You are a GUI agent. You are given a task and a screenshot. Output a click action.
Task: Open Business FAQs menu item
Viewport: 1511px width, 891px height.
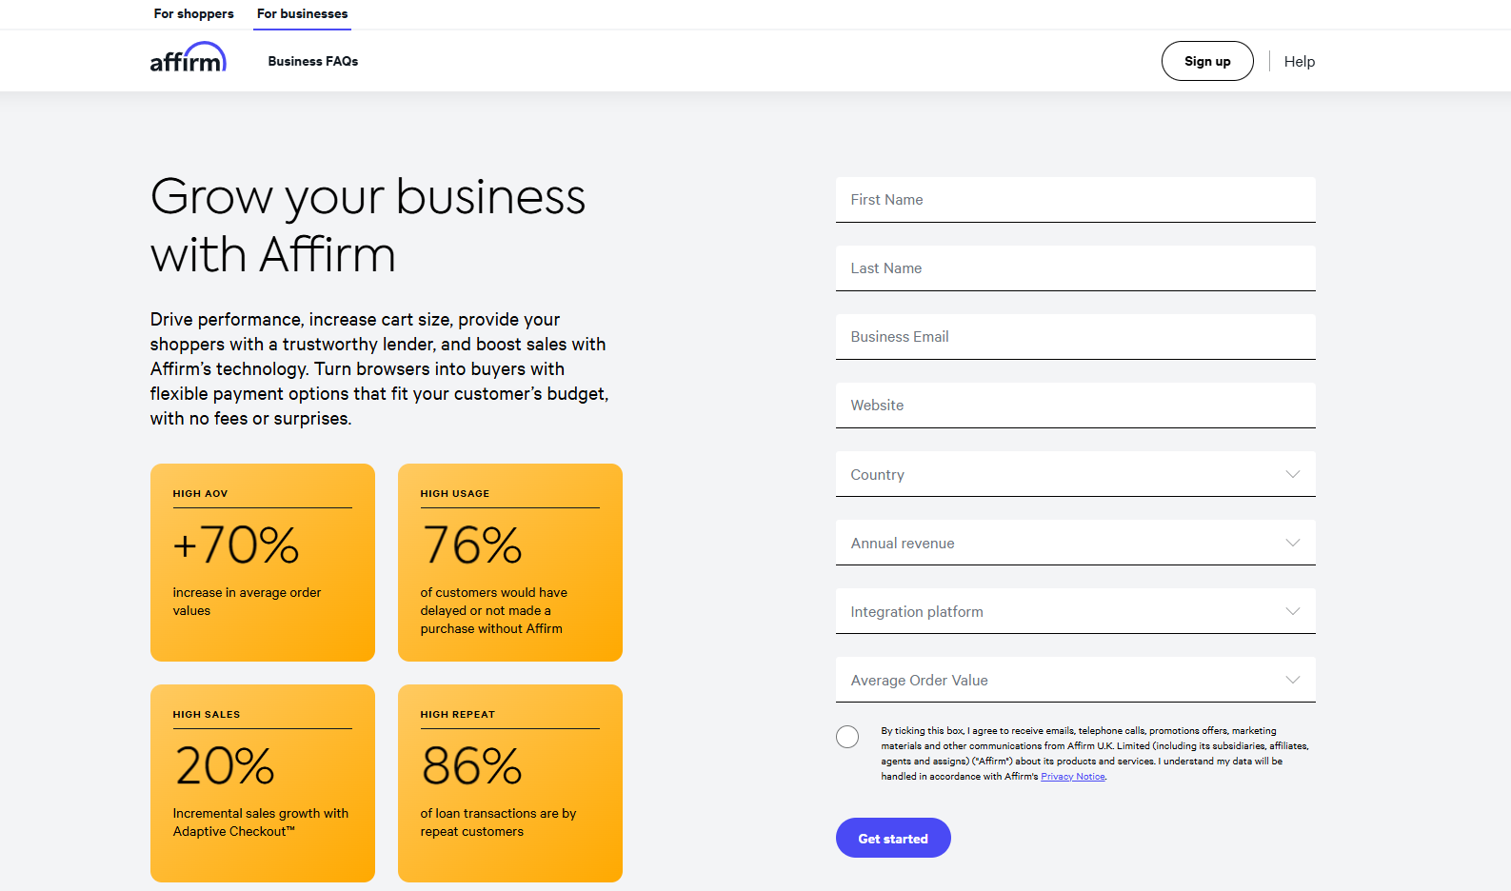pos(313,61)
